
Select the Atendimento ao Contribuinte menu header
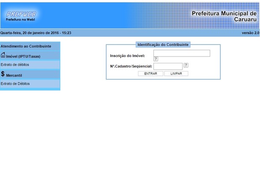point(26,46)
